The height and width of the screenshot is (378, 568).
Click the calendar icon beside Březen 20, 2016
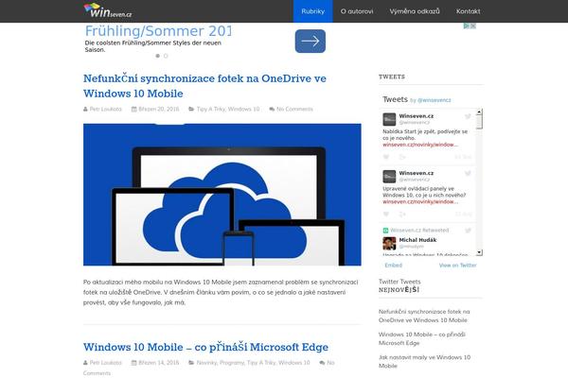[x=134, y=109]
